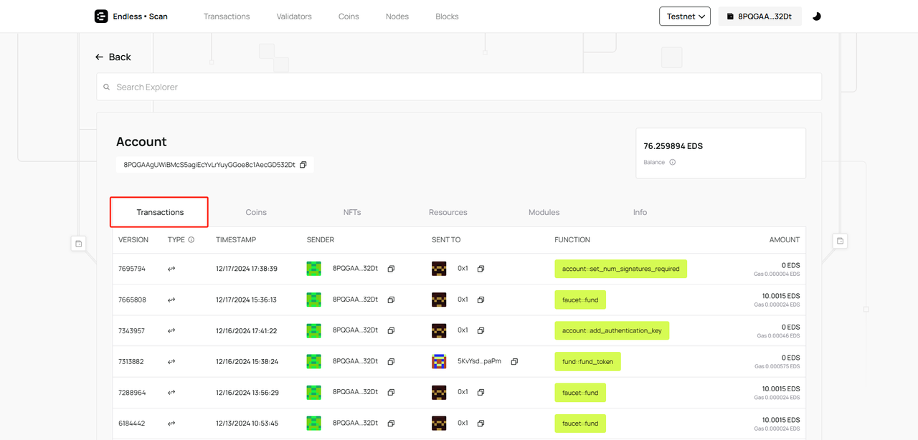Copy the full account address
Screen dimensions: 918x440
pyautogui.click(x=303, y=165)
